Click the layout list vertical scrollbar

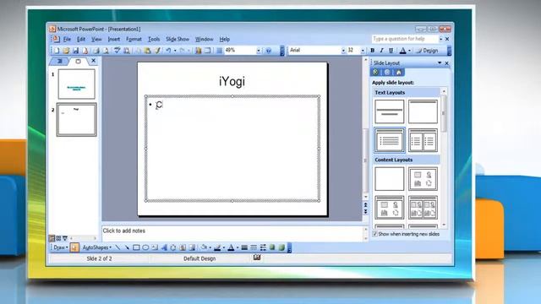444,159
